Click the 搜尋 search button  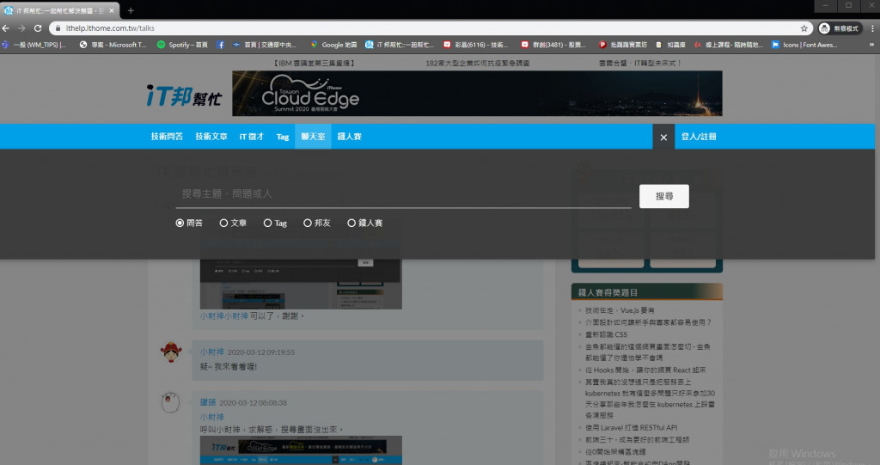coord(664,196)
